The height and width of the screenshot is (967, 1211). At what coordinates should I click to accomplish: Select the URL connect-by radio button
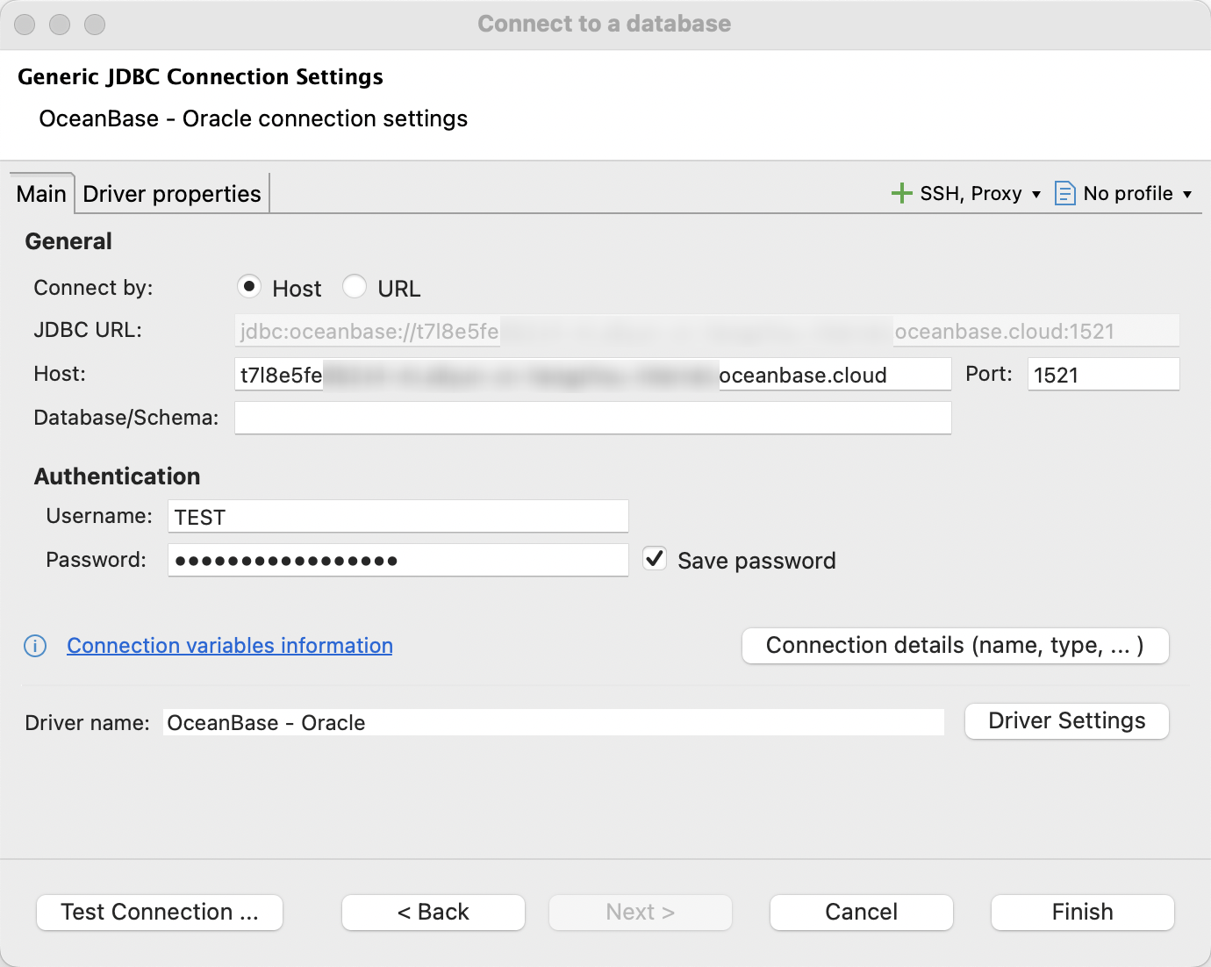coord(355,287)
